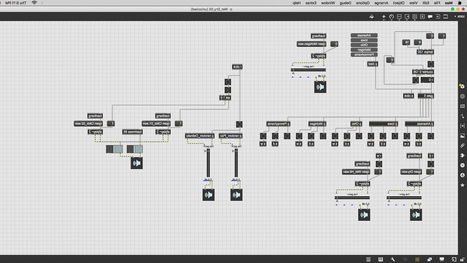
Task: Click the Wi-Fi status icon
Action: pos(34,3)
